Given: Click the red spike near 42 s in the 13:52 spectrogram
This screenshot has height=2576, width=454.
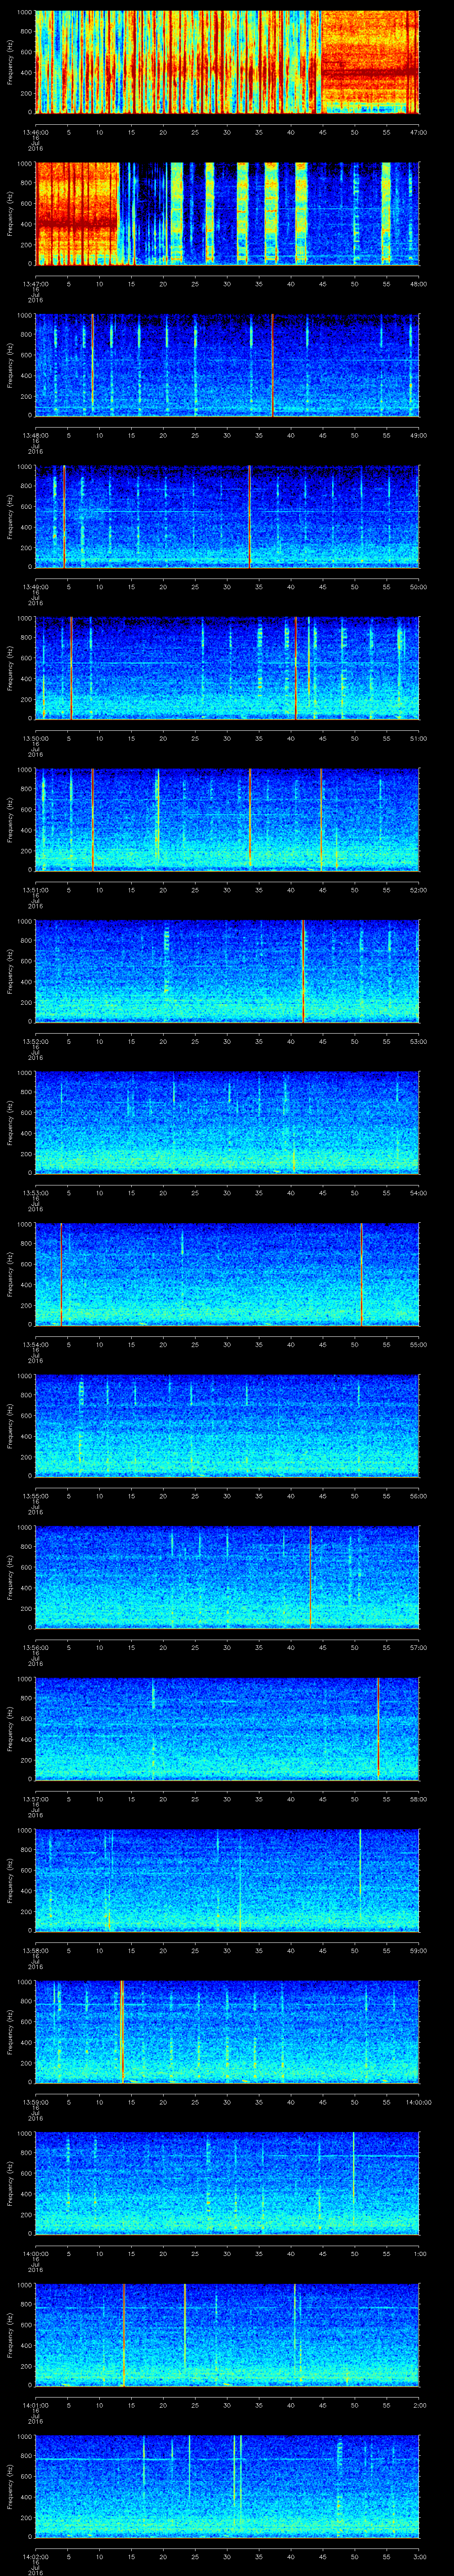Looking at the screenshot, I should pos(303,971).
